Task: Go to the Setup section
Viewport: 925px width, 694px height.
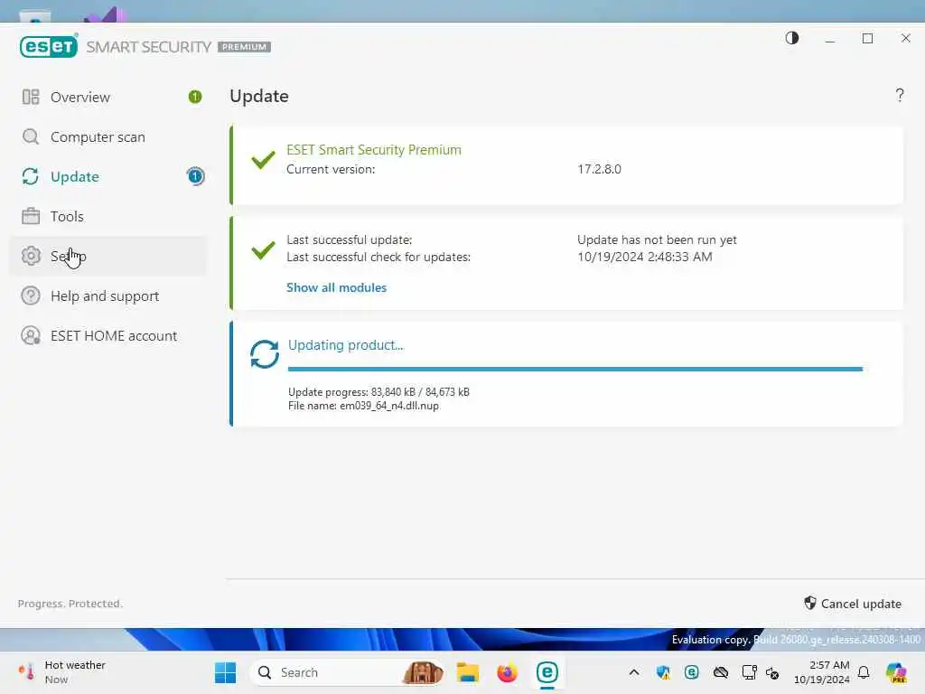Action: click(x=108, y=256)
